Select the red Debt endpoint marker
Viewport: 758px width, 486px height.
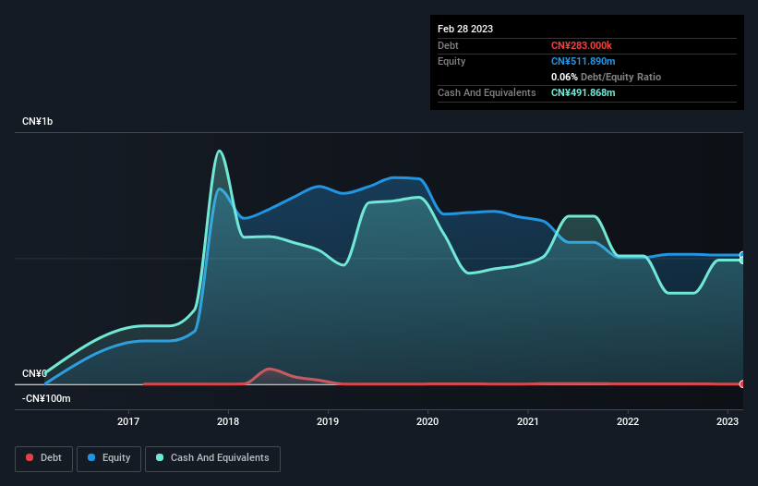coord(742,384)
